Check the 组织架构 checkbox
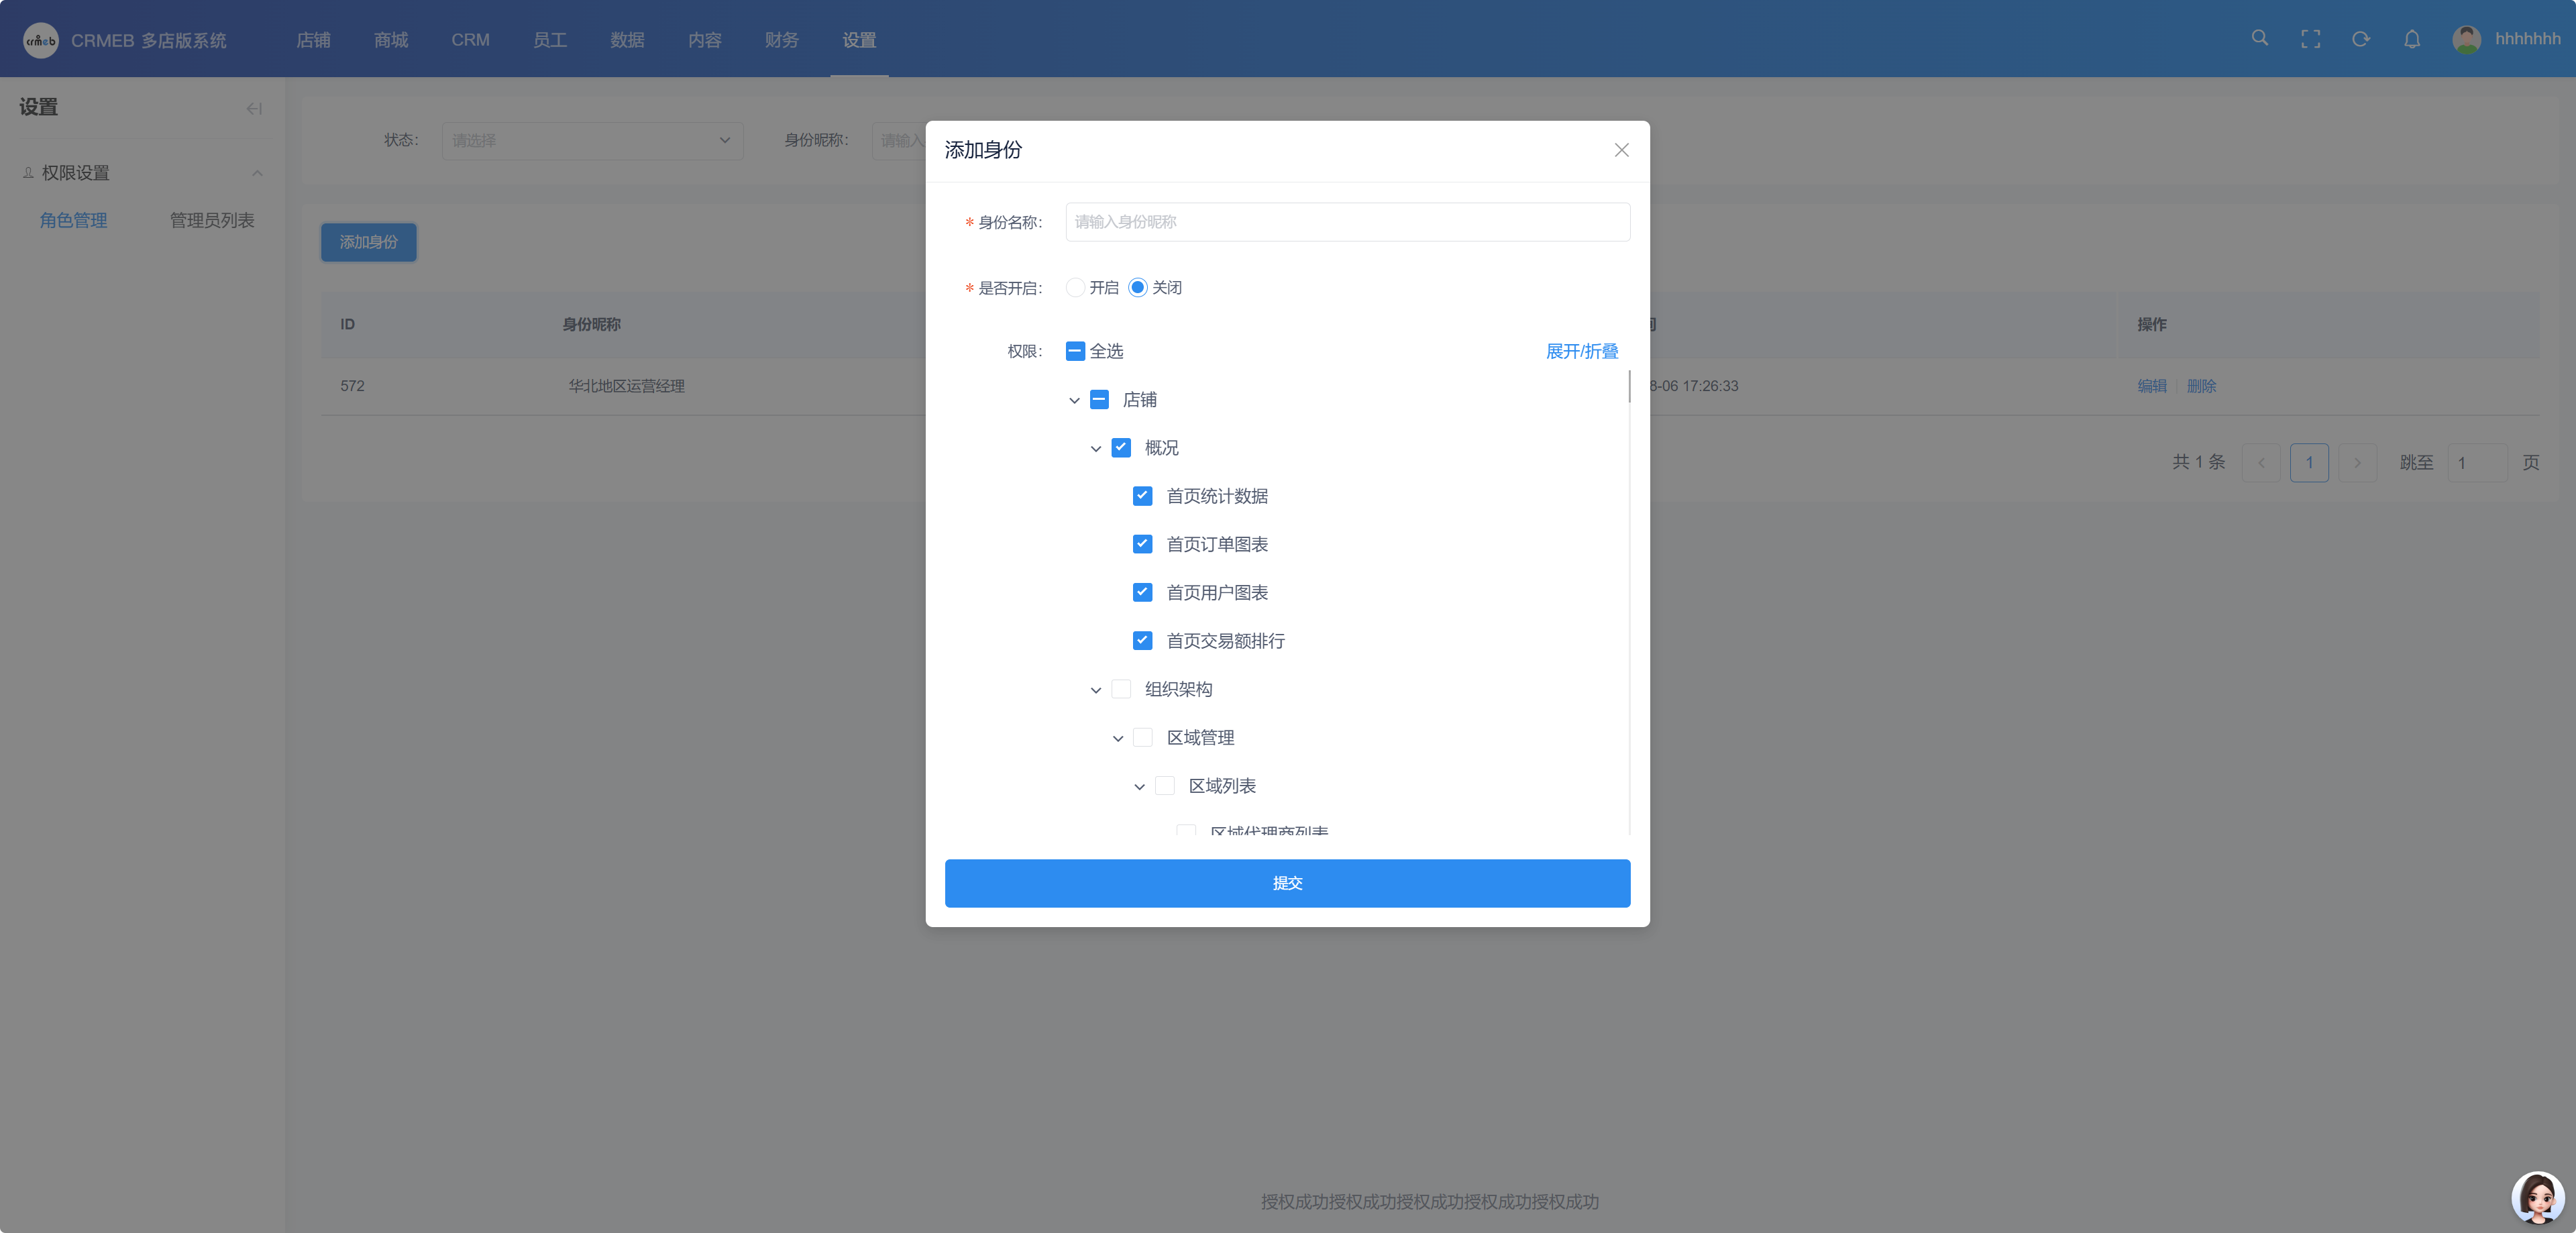Viewport: 2576px width, 1233px height. click(x=1121, y=689)
